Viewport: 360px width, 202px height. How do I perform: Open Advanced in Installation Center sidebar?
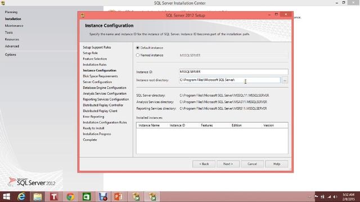click(x=12, y=46)
